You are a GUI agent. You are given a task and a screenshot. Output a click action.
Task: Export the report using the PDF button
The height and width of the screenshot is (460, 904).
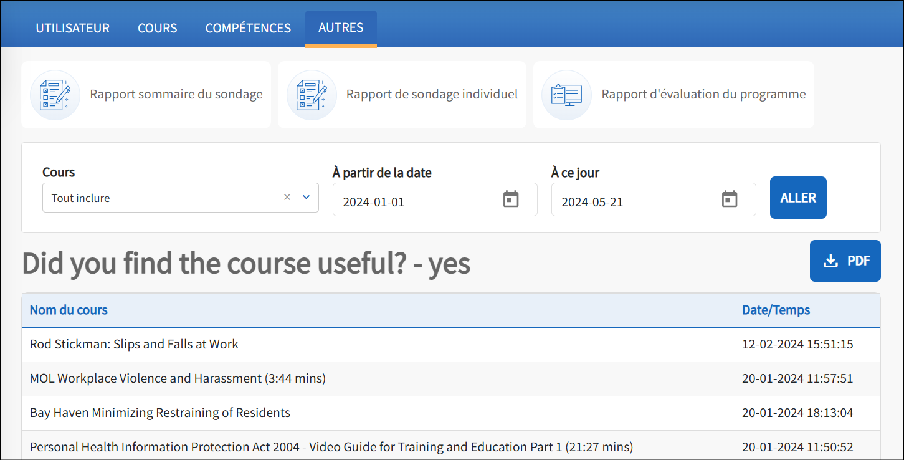(845, 261)
